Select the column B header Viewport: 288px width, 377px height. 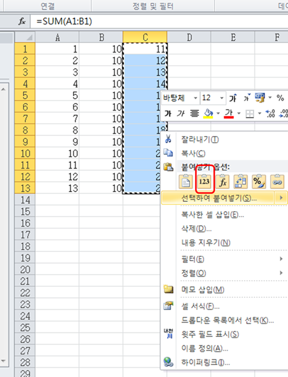101,37
